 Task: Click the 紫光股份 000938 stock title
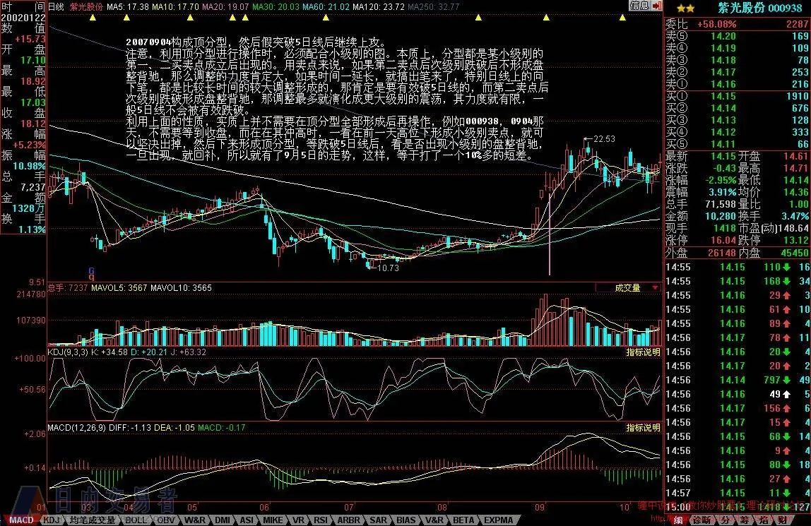pyautogui.click(x=759, y=8)
